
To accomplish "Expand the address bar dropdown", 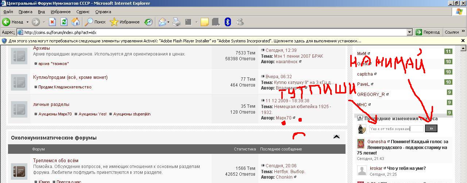I will click(409, 32).
